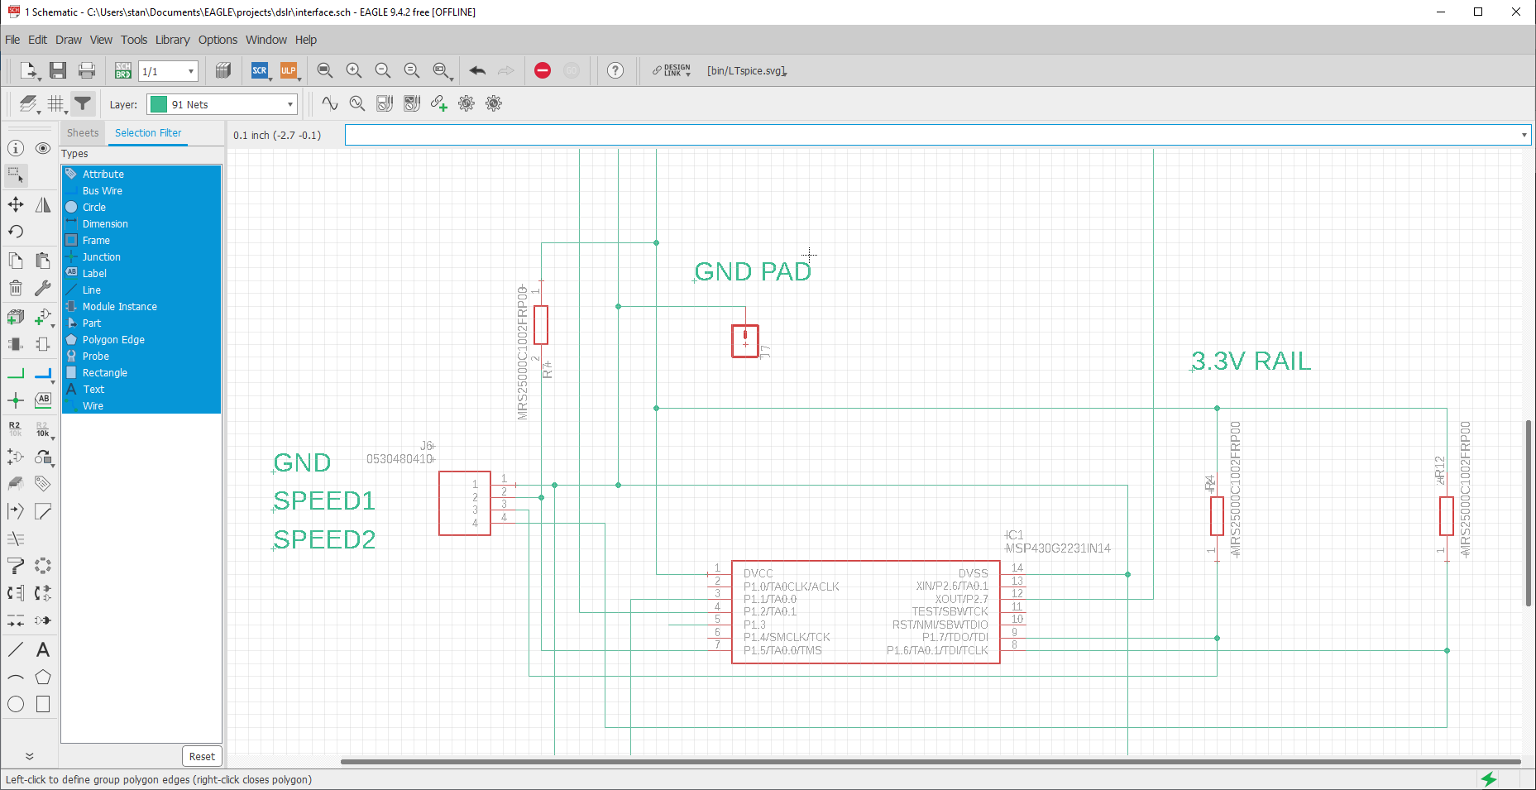The image size is (1536, 790).
Task: Switch to board with SCH/BRD icon
Action: 123,71
